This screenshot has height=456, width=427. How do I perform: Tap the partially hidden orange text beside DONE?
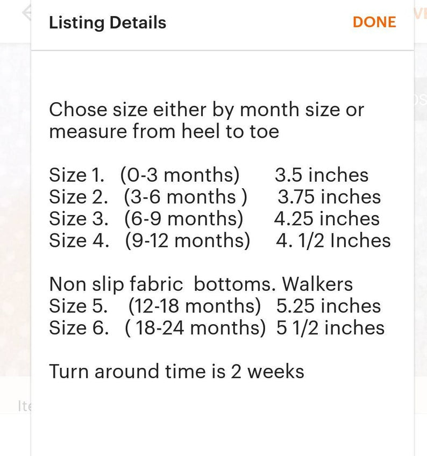[421, 13]
